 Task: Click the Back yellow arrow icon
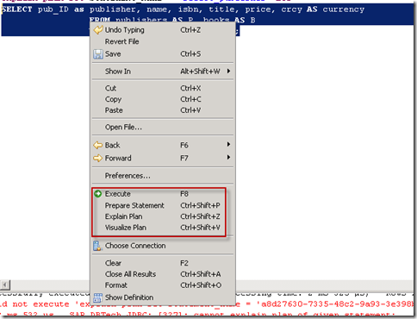pyautogui.click(x=98, y=145)
